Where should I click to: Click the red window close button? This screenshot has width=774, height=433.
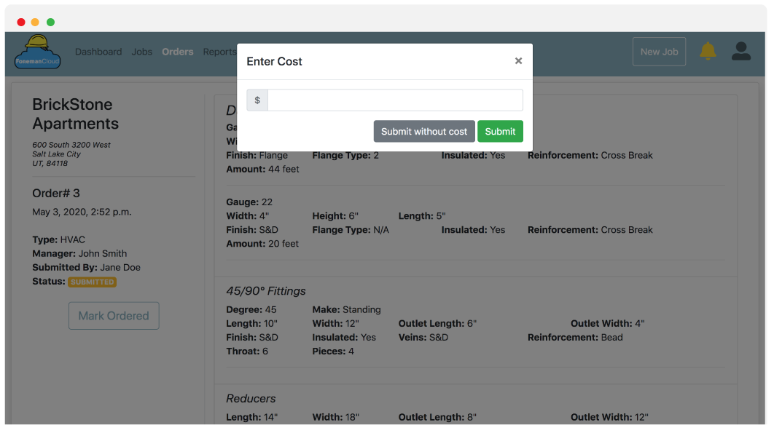(21, 22)
